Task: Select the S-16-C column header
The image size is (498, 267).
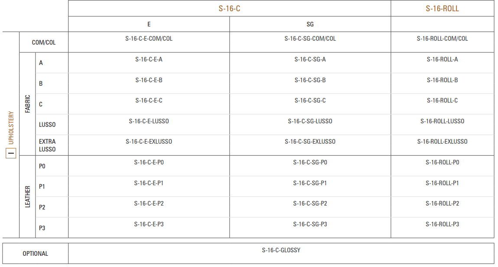Action: (x=229, y=9)
